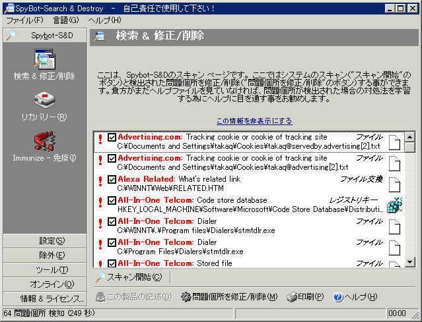
Task: Click 問題個所を修正/削除(M) button
Action: [x=229, y=297]
